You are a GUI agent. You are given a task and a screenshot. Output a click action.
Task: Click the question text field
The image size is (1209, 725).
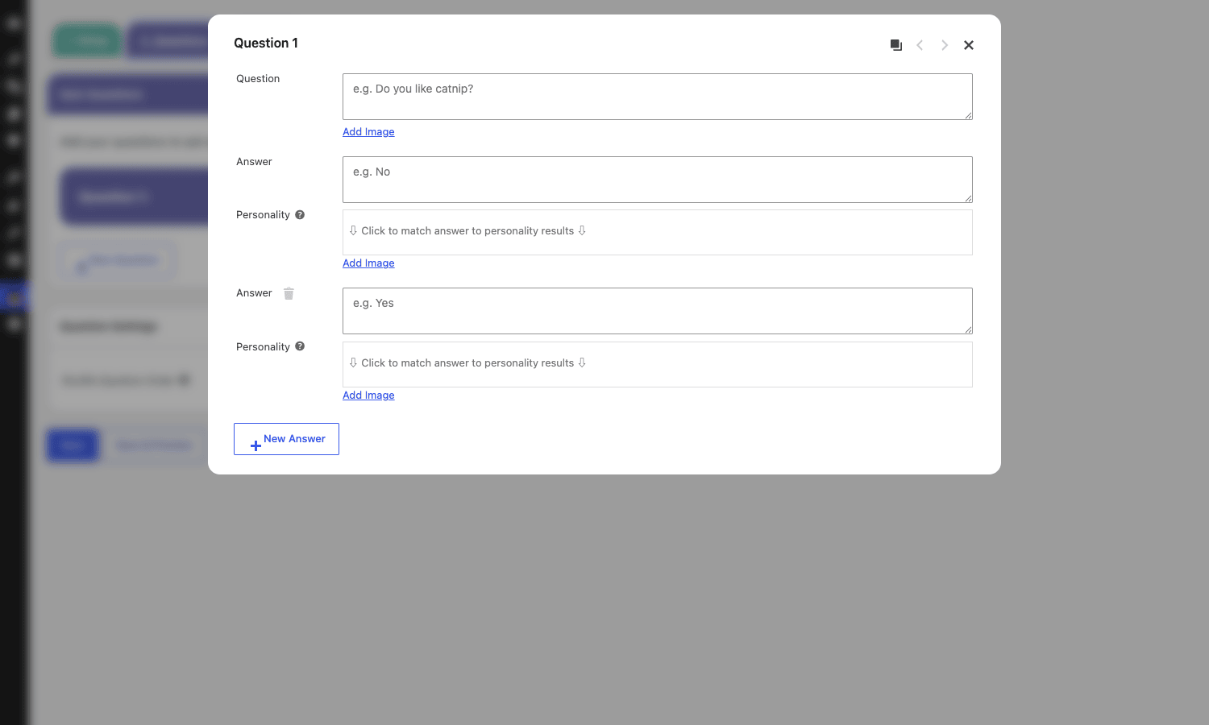(x=658, y=97)
